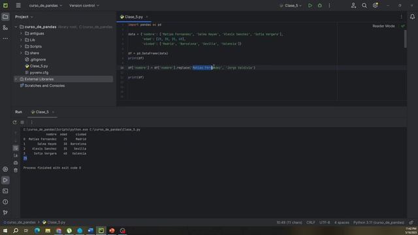Click the Run panel title

18,112
